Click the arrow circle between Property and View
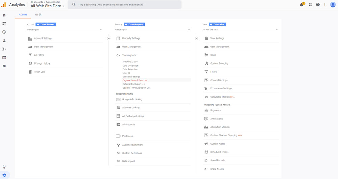Image resolution: width=338 pixels, height=179 pixels. pos(197,39)
